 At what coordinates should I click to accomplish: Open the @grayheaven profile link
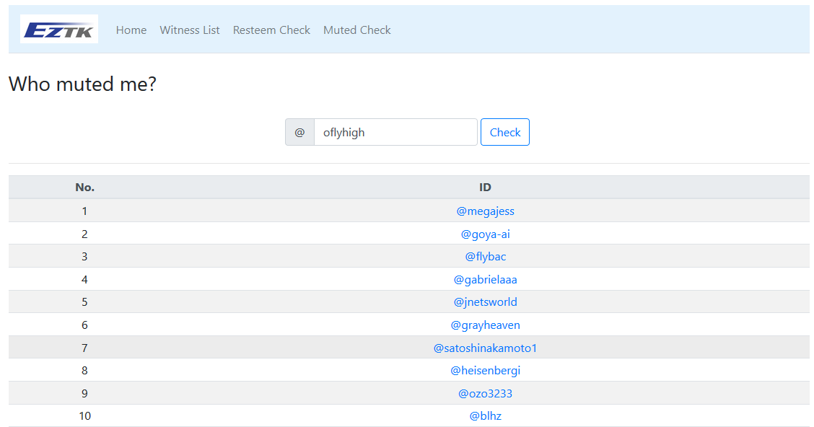tap(486, 325)
